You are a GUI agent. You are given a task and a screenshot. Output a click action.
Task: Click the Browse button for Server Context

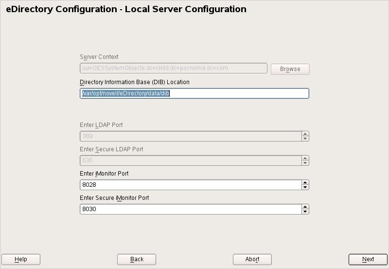290,69
